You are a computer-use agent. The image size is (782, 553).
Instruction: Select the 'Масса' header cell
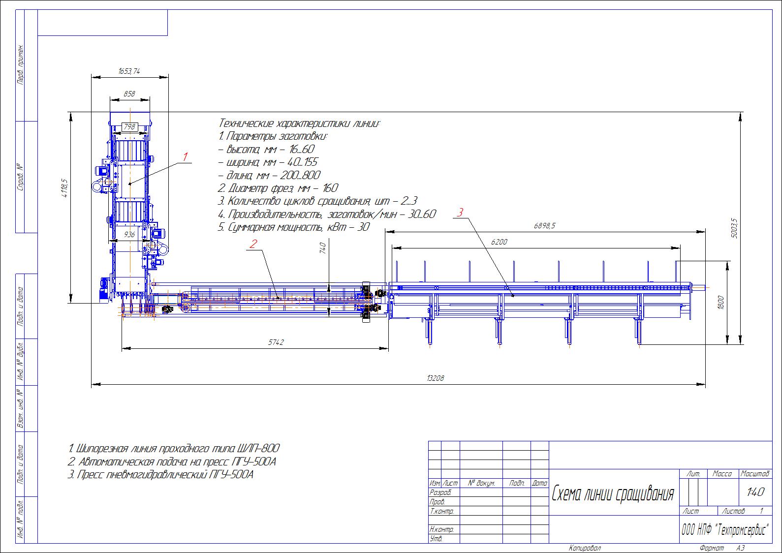coord(722,474)
